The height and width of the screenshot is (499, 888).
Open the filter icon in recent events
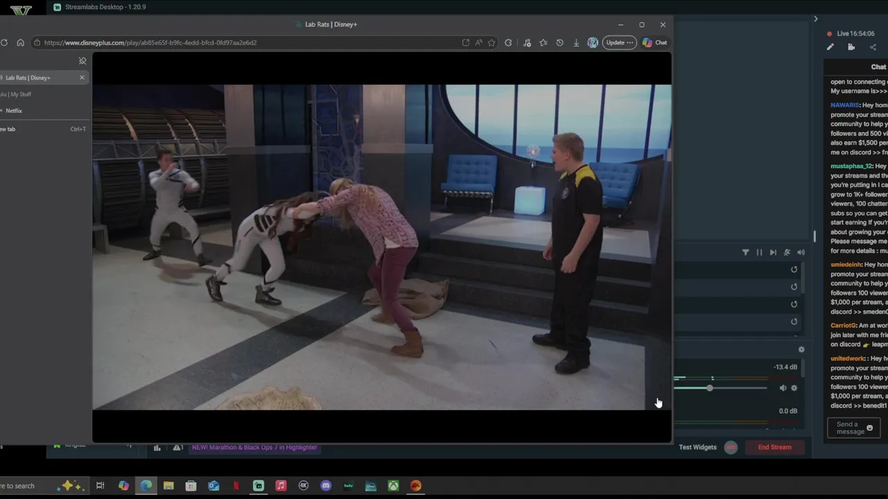point(746,252)
